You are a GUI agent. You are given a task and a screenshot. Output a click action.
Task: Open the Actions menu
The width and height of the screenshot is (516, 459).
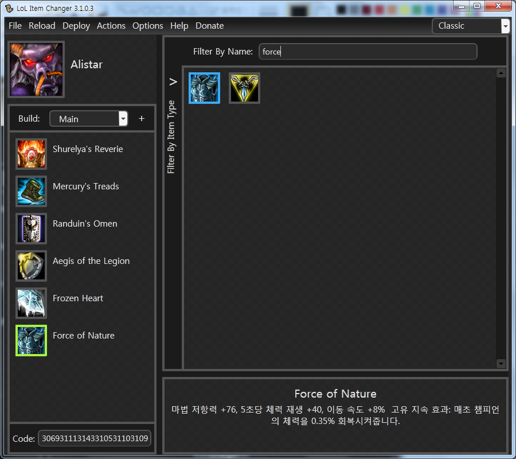pos(111,26)
